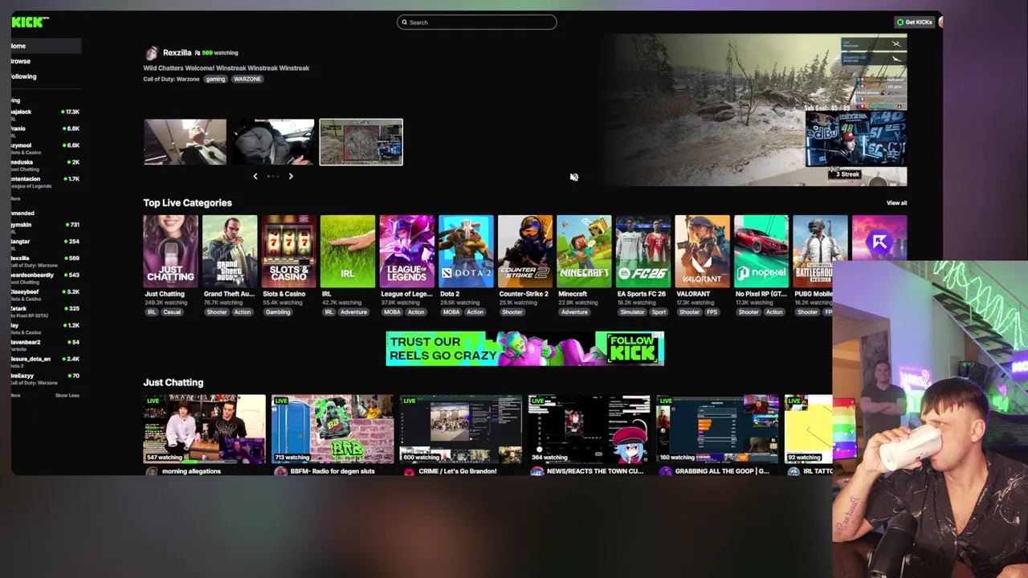1028x578 pixels.
Task: Unmute the featured stream preview
Action: [x=574, y=177]
